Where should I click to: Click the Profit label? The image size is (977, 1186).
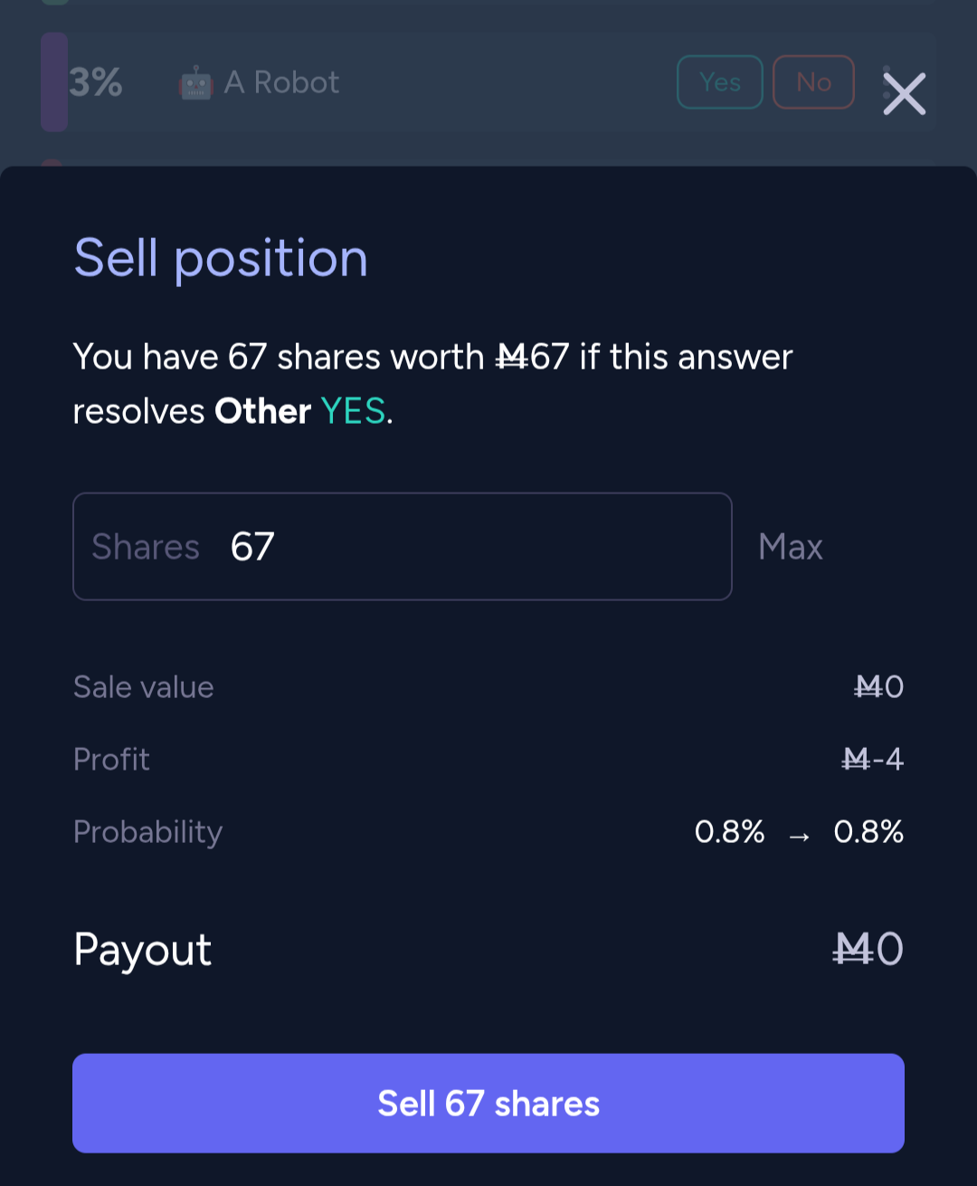[111, 759]
